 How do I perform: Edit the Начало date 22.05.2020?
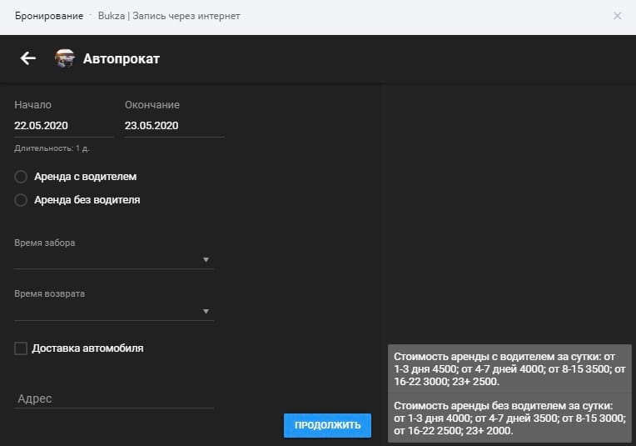tap(63, 126)
